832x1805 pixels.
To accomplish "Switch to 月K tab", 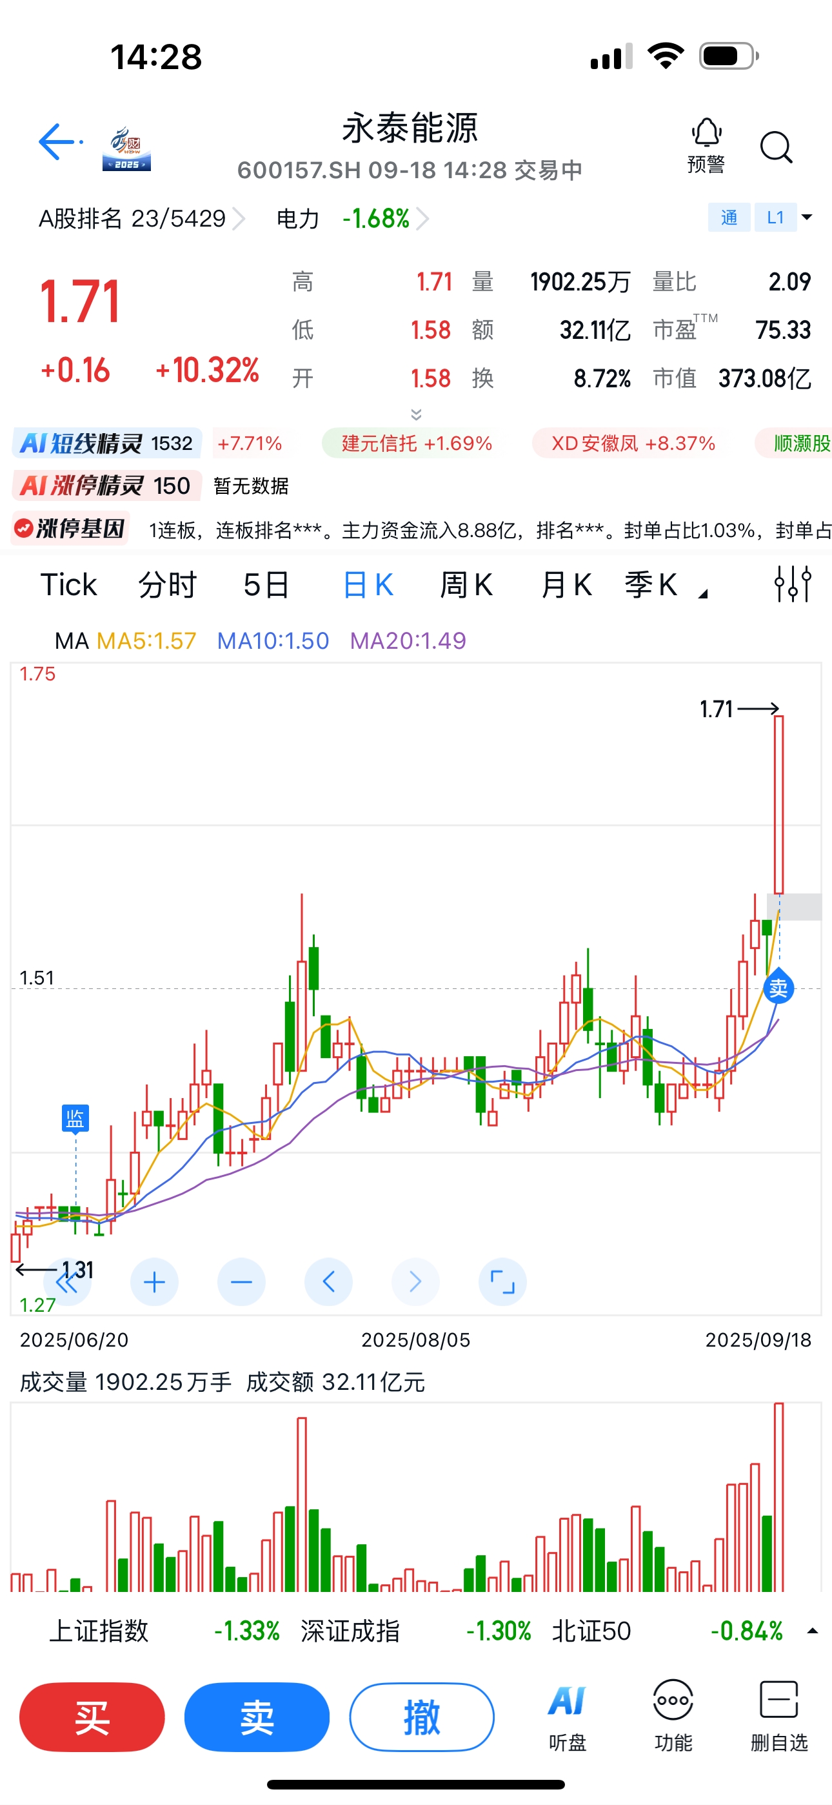I will [x=566, y=584].
